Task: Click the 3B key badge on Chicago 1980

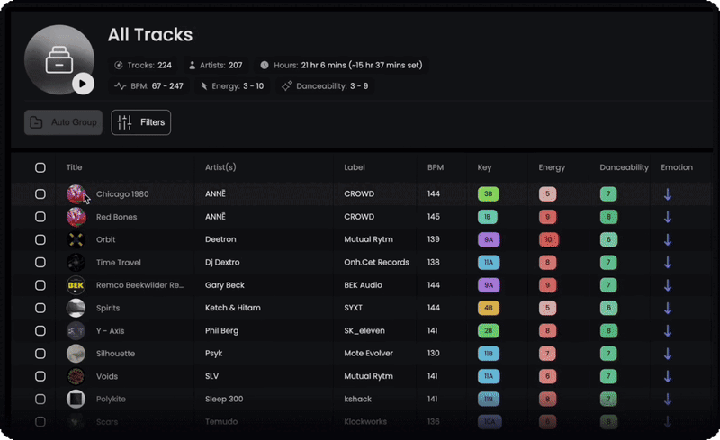Action: tap(488, 193)
